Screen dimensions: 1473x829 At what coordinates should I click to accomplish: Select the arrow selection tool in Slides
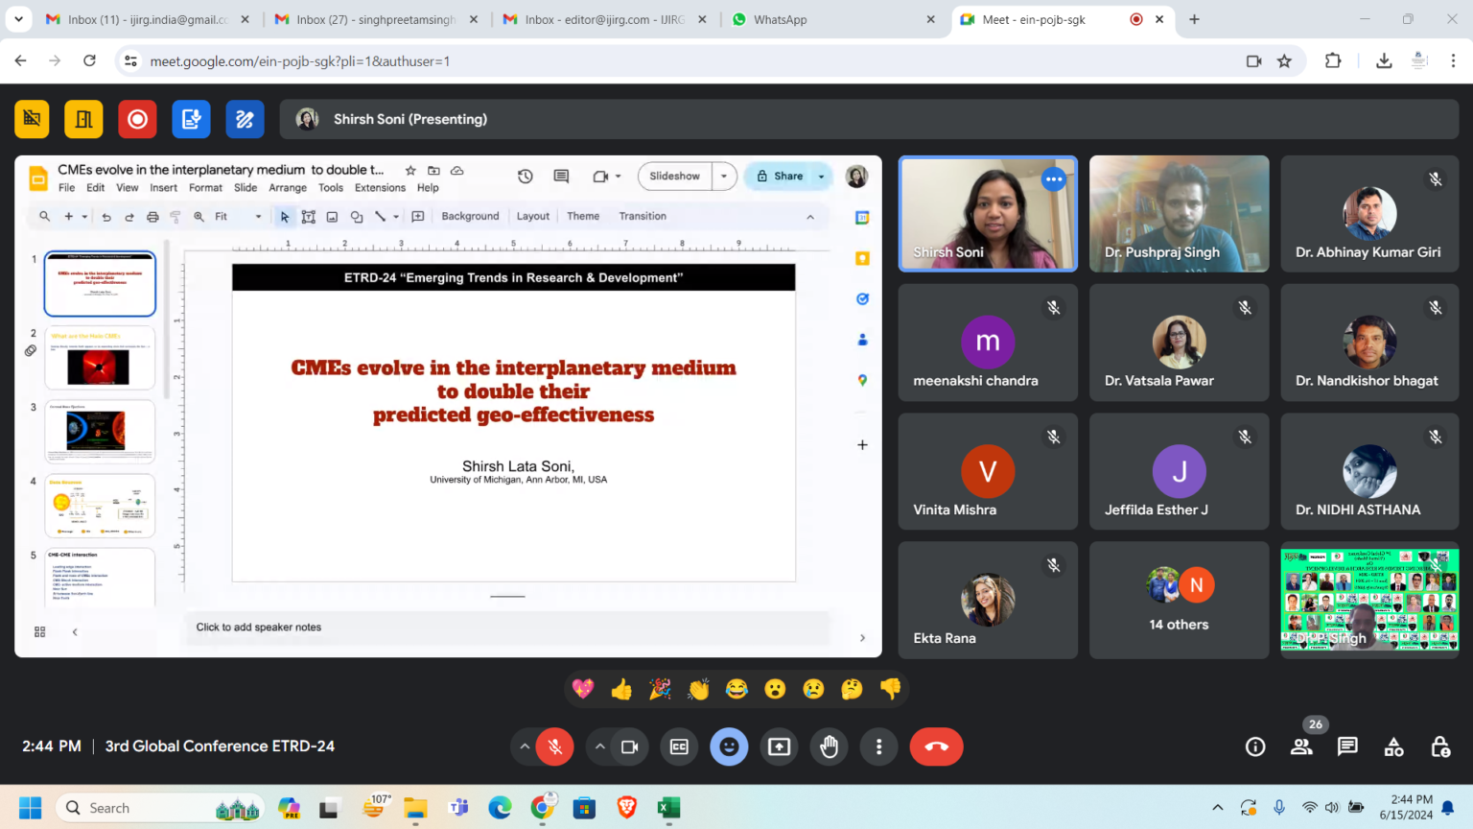pyautogui.click(x=284, y=216)
